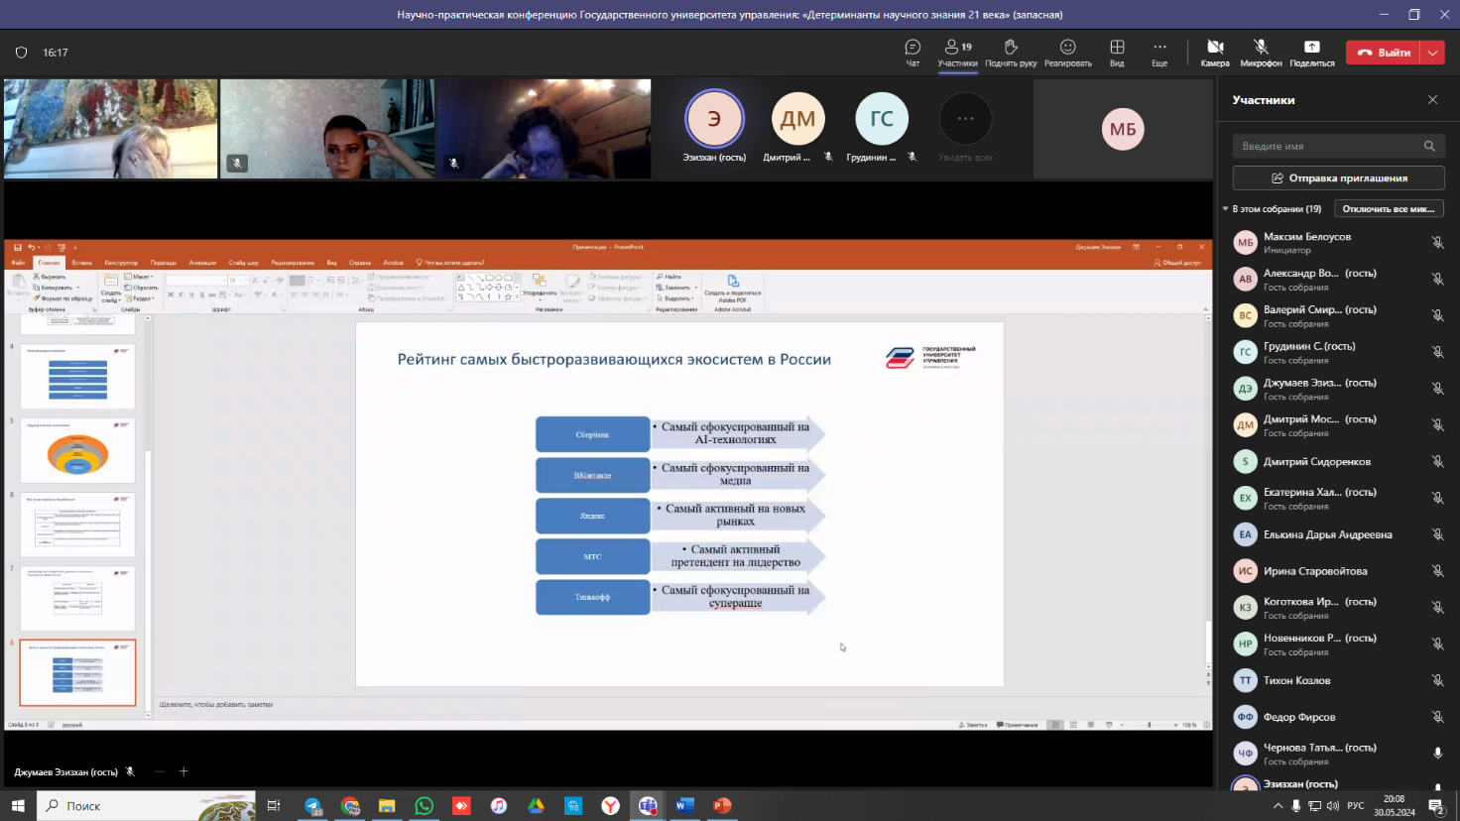Collapse the В этом собрании (19) section
This screenshot has width=1460, height=821.
point(1226,209)
